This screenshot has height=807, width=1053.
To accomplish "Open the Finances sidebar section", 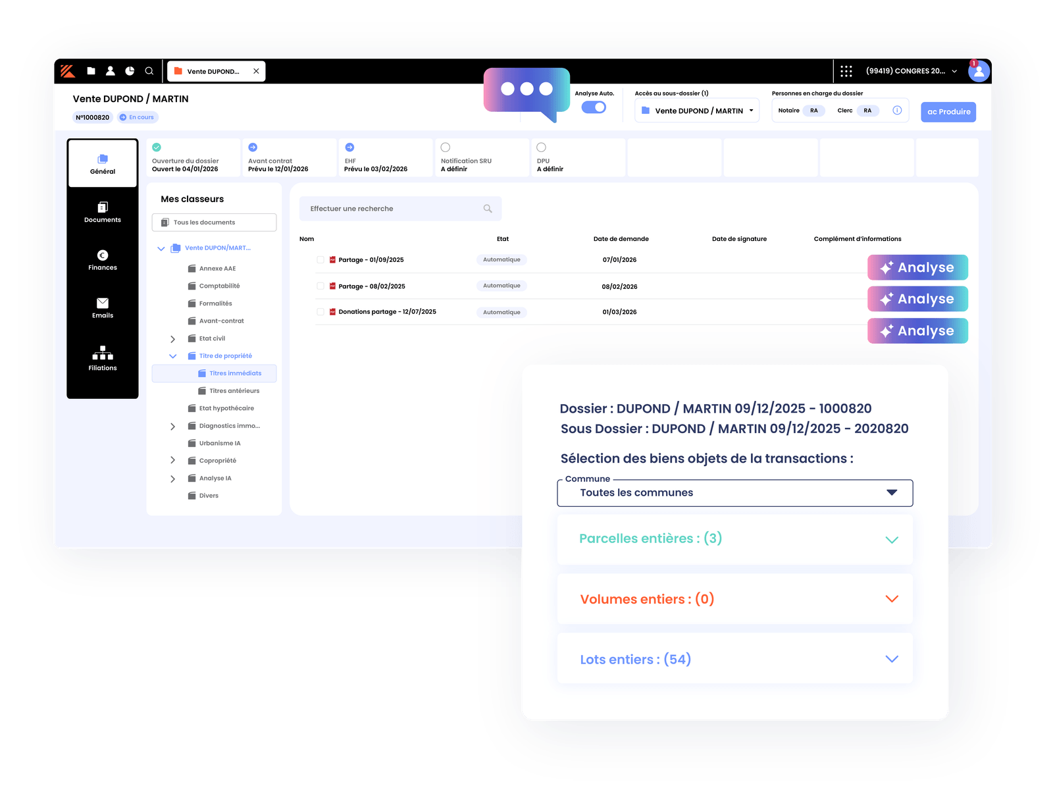I will click(103, 260).
